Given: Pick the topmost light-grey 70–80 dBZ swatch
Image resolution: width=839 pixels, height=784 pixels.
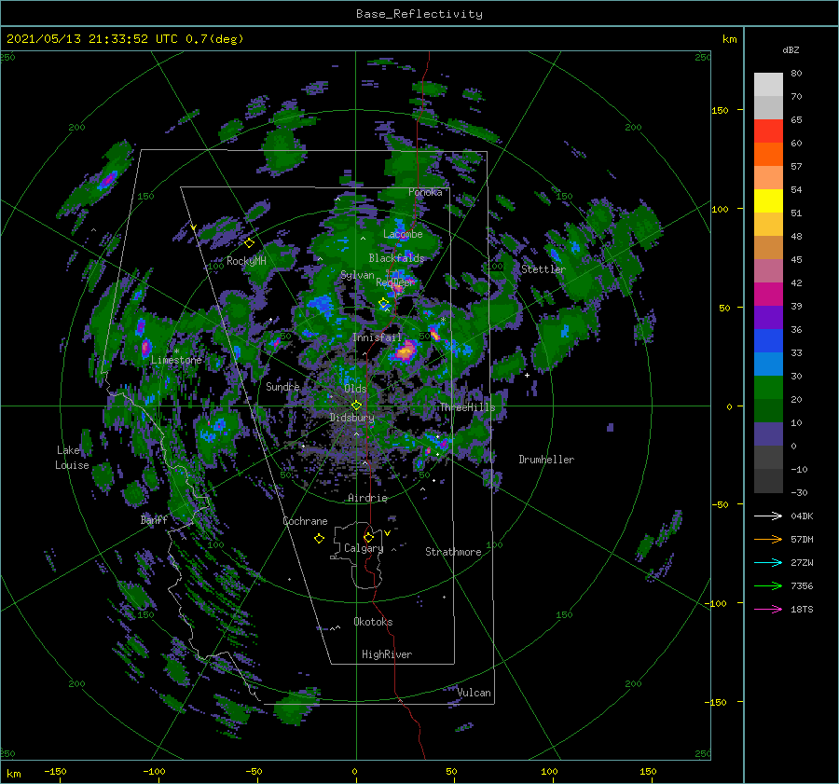Looking at the screenshot, I should [768, 85].
